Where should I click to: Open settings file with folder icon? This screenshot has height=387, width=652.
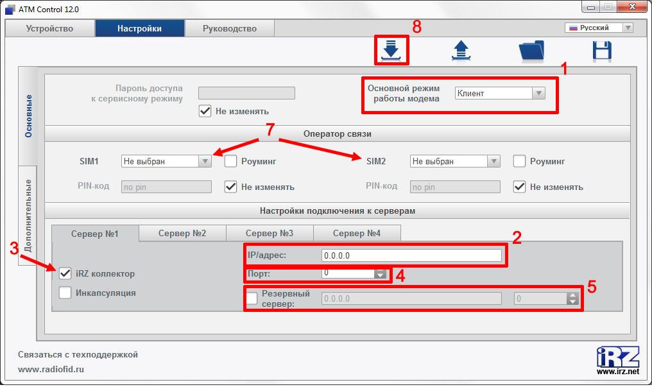coord(531,51)
